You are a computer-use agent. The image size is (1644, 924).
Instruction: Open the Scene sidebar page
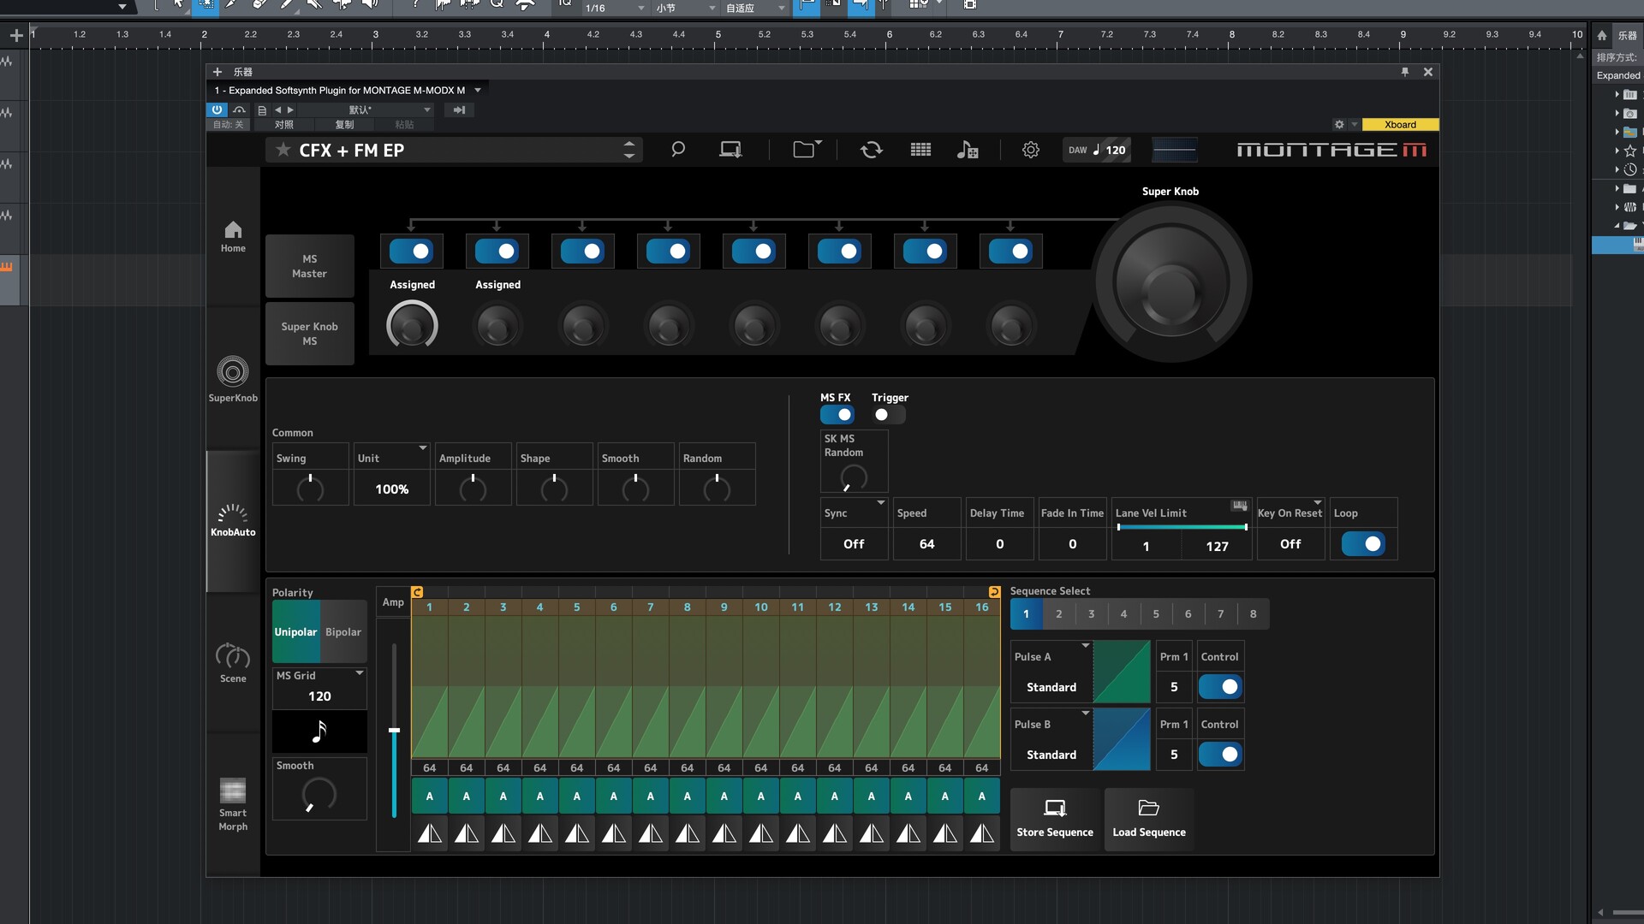click(x=233, y=663)
